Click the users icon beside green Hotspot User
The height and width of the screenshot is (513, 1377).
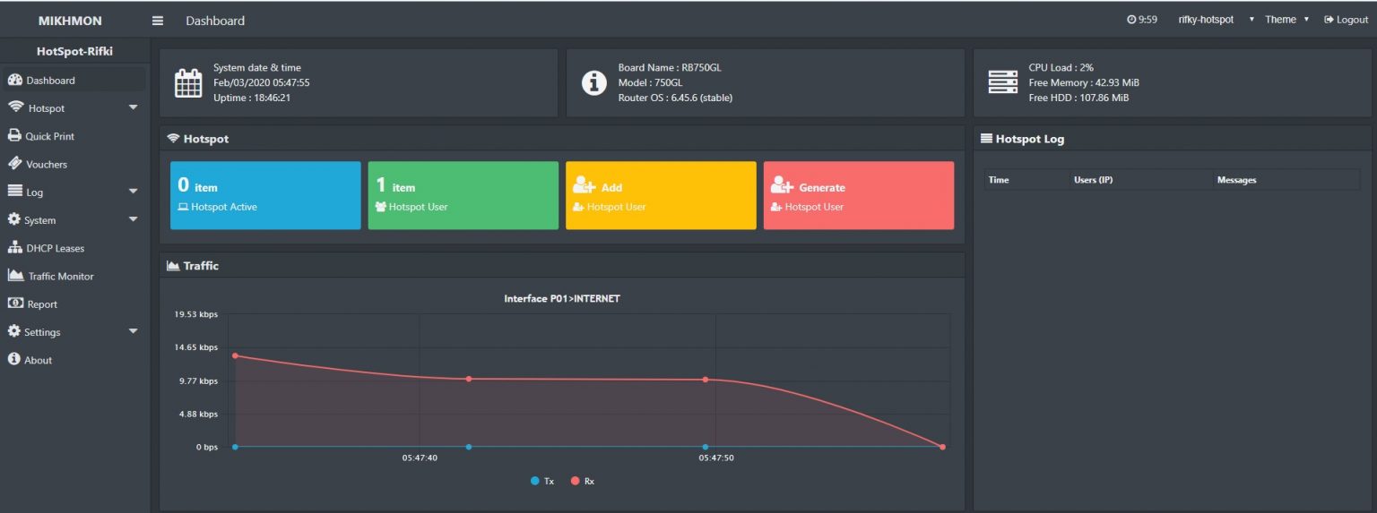[x=381, y=207]
